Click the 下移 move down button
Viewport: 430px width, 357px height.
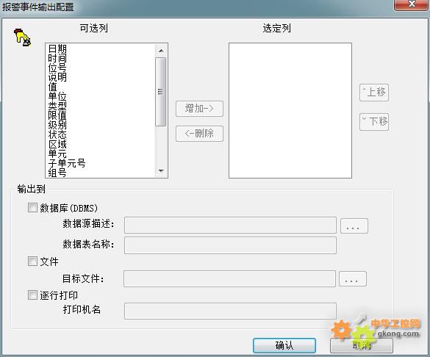coord(374,122)
